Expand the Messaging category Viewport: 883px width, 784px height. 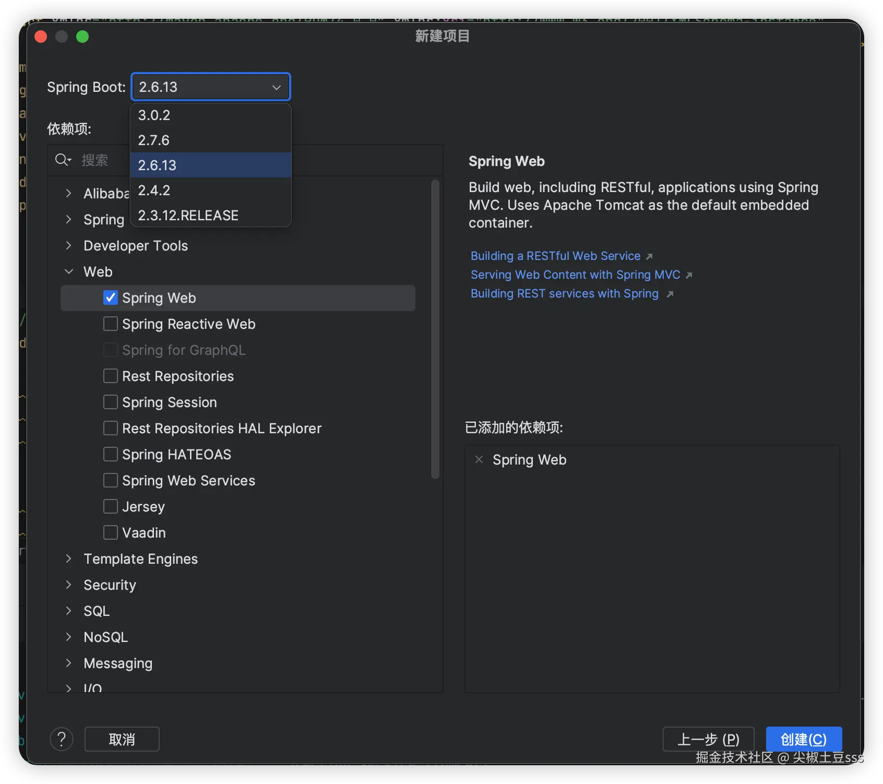click(x=68, y=663)
